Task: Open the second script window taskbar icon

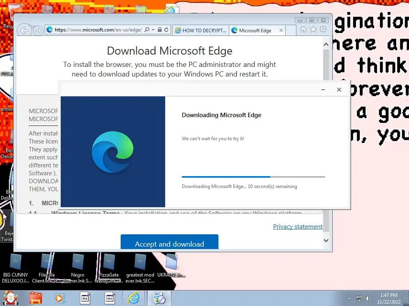Action: [110, 298]
